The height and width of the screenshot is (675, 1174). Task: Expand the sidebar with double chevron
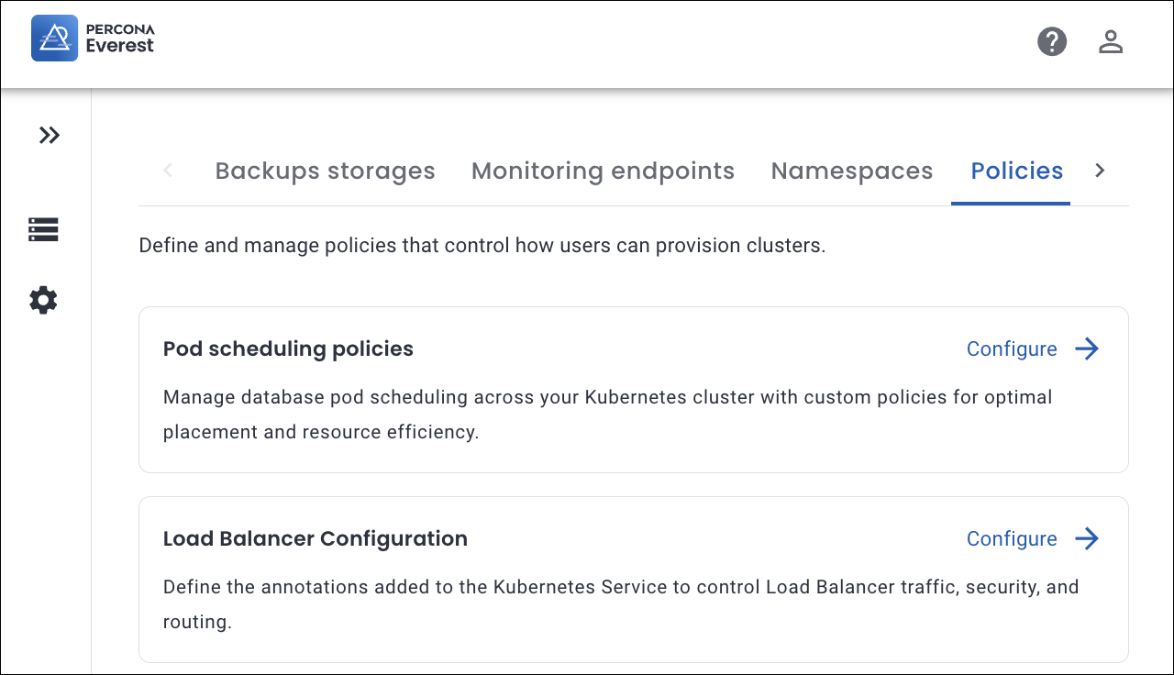click(50, 136)
